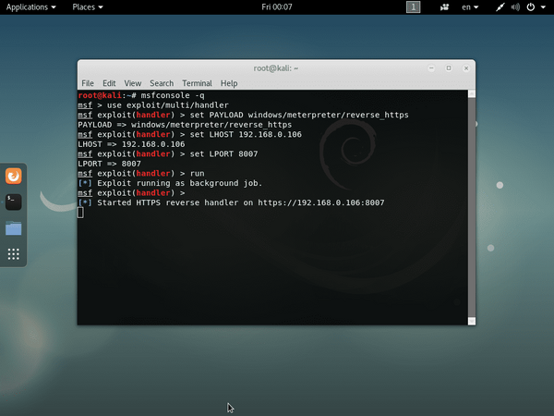Launch Terminal from the dock
The width and height of the screenshot is (554, 416).
[x=14, y=202]
